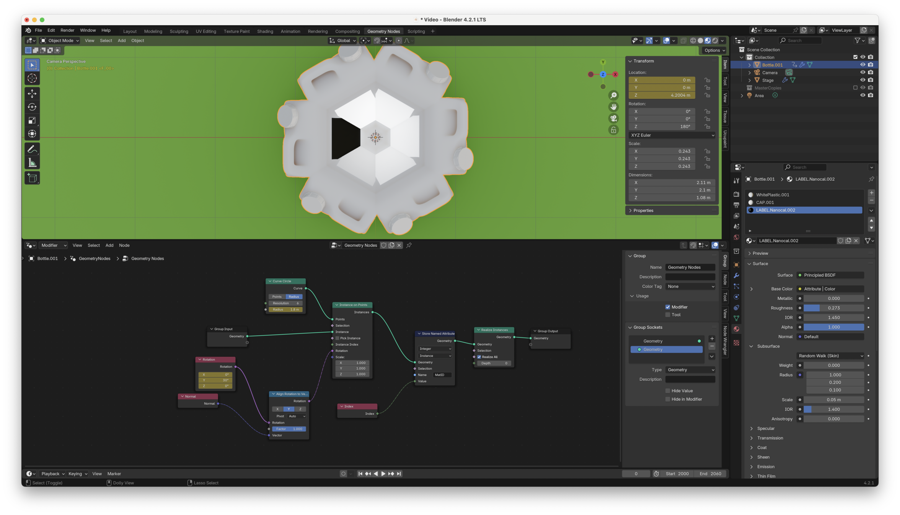This screenshot has height=515, width=900.
Task: Pin the Geometry Nodes node tree
Action: click(409, 245)
